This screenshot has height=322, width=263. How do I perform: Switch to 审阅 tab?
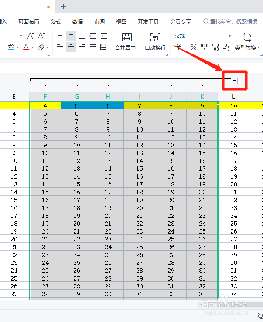pos(99,21)
